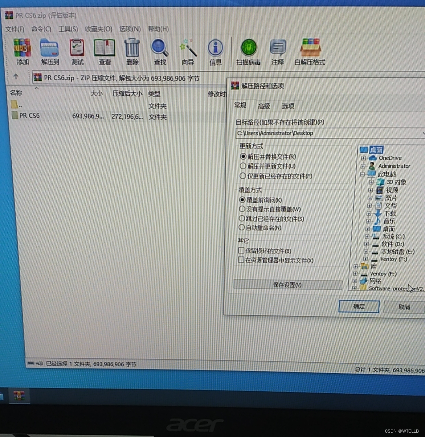
Task: Click the Comment (注释) toolbar icon
Action: point(278,48)
